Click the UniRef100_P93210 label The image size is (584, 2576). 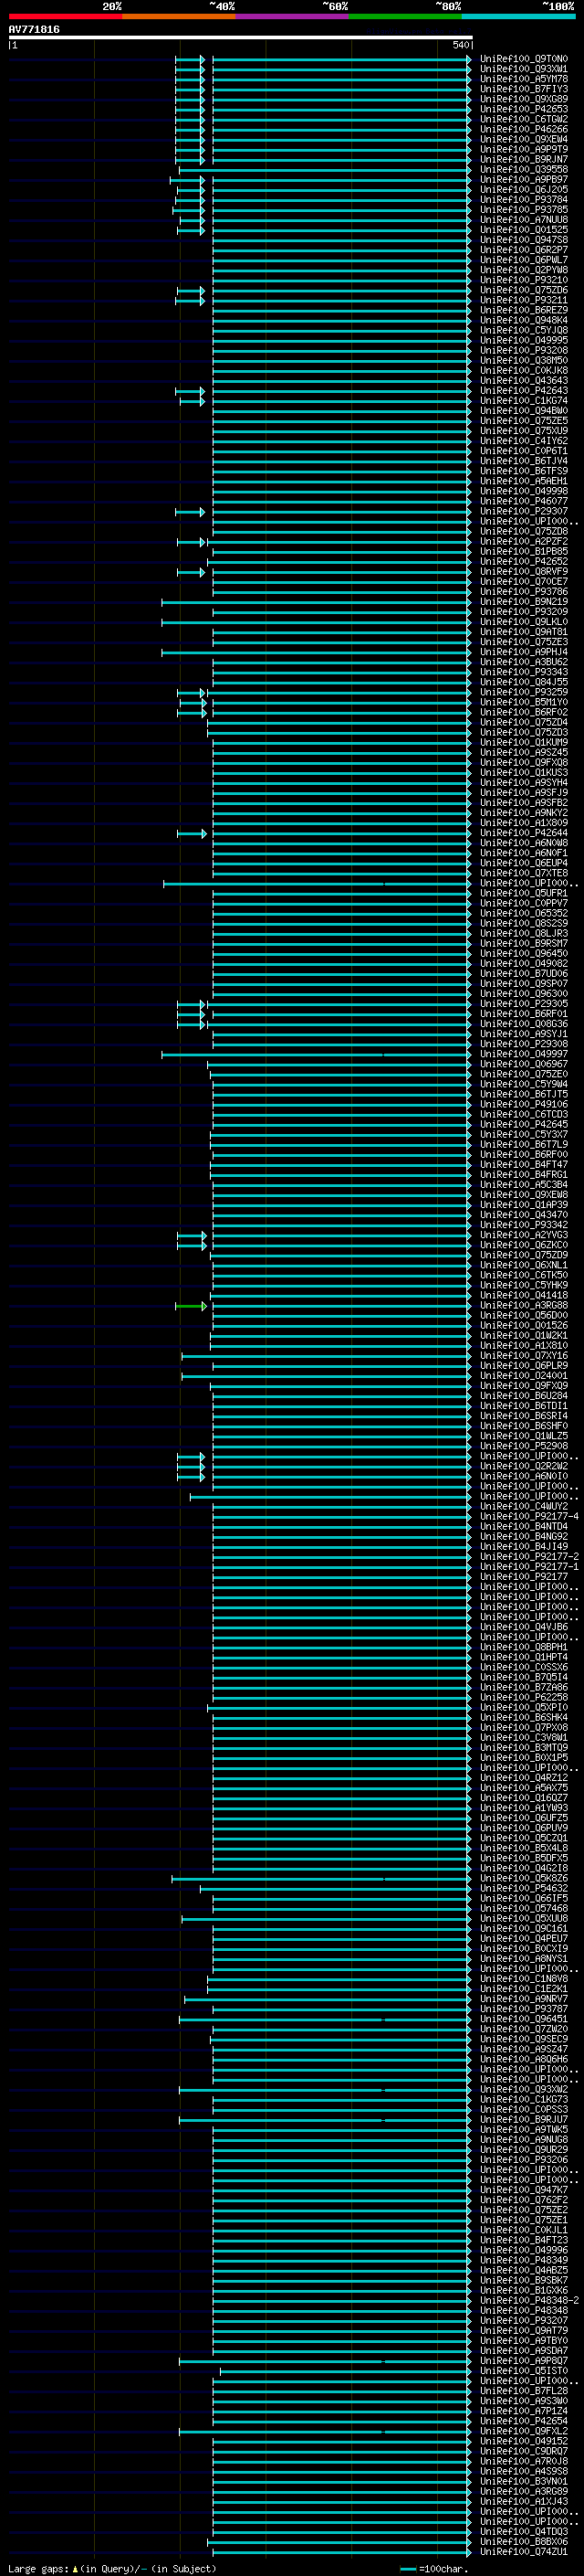[523, 280]
